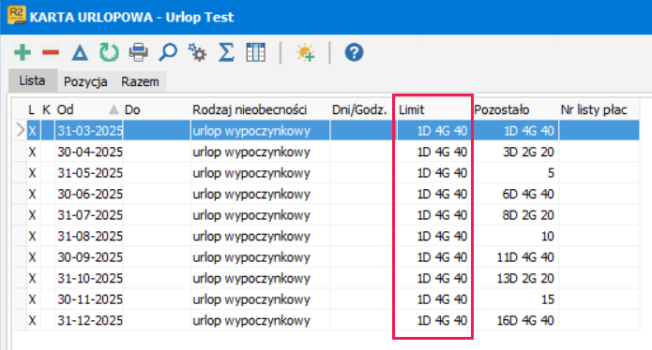This screenshot has height=350, width=652.
Task: Click the sun with plus icon
Action: (x=305, y=52)
